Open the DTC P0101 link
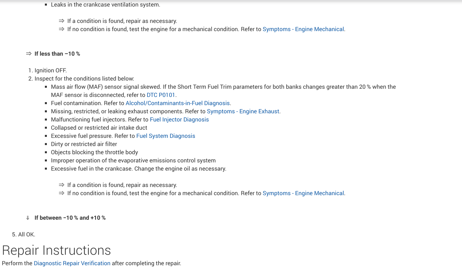Image resolution: width=462 pixels, height=277 pixels. [161, 95]
